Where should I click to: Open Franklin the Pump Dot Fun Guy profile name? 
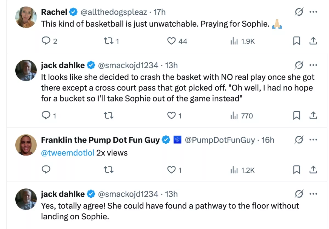100,140
